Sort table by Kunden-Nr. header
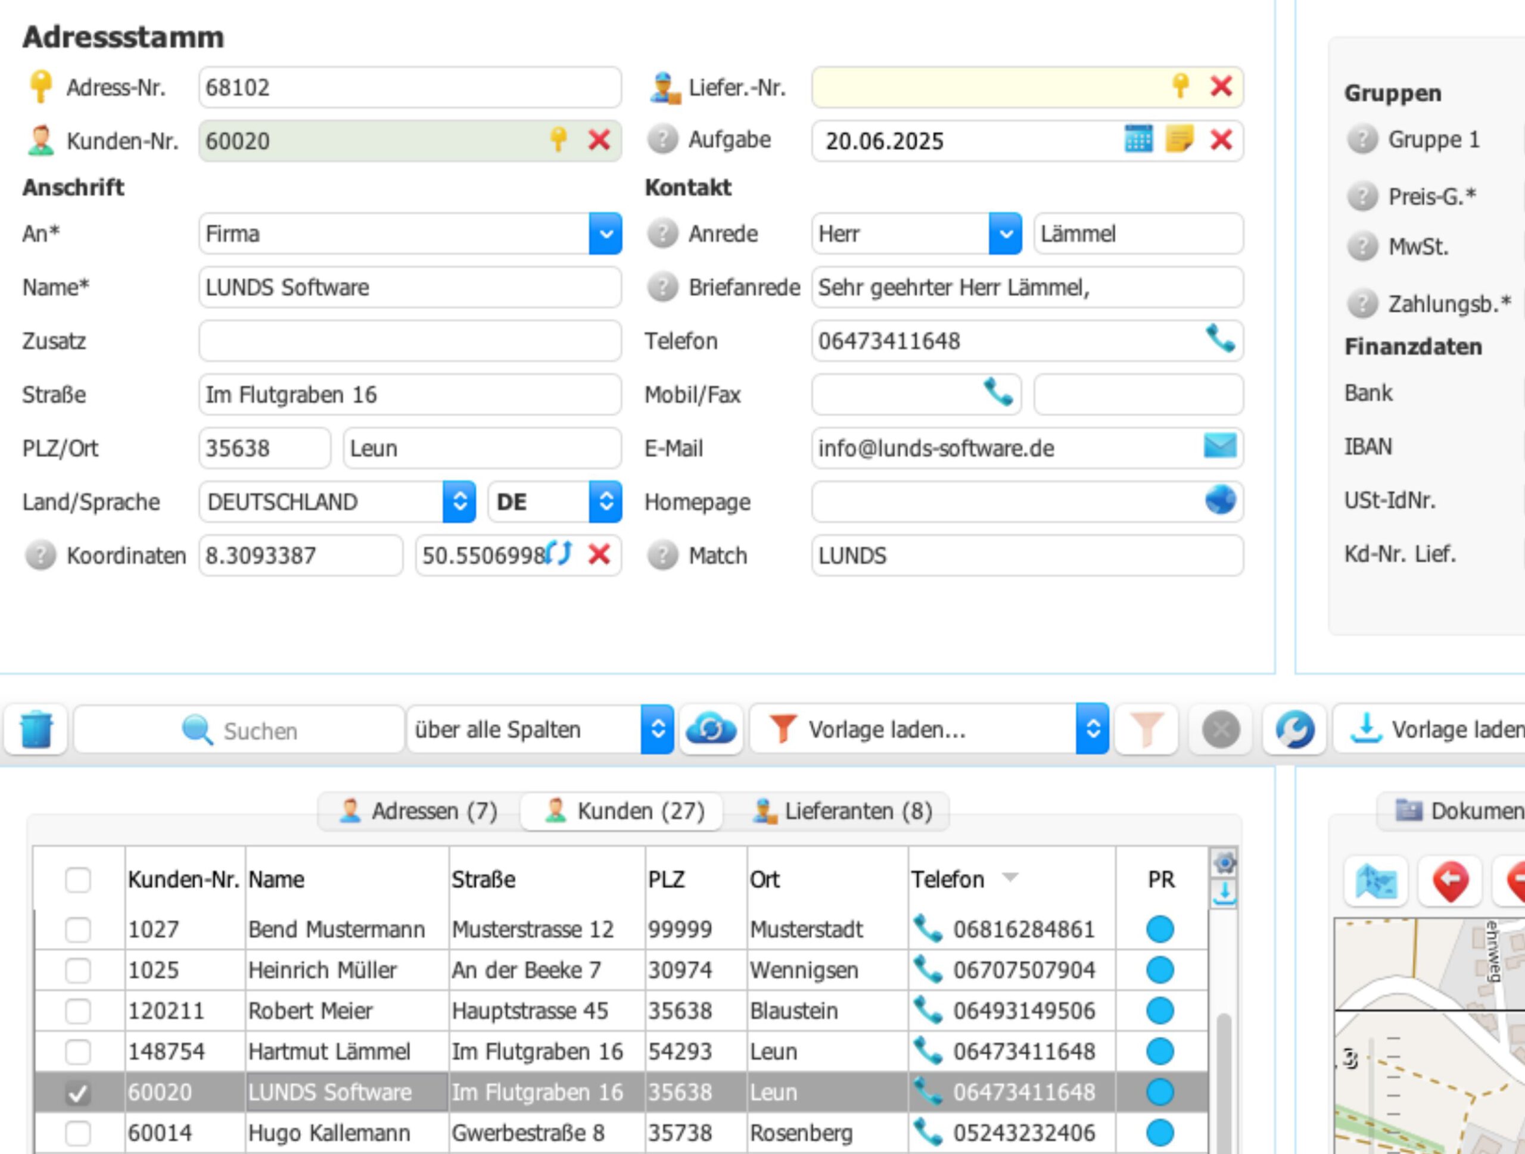1525x1154 pixels. coord(183,879)
